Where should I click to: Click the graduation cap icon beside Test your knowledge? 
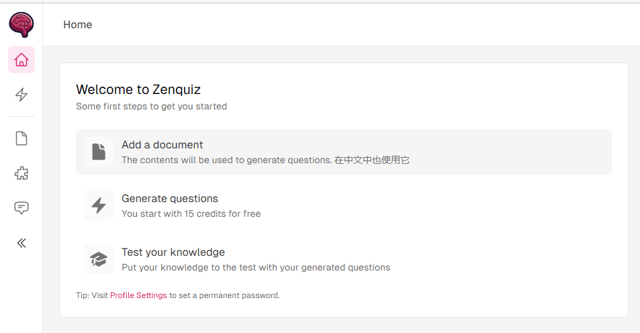99,259
